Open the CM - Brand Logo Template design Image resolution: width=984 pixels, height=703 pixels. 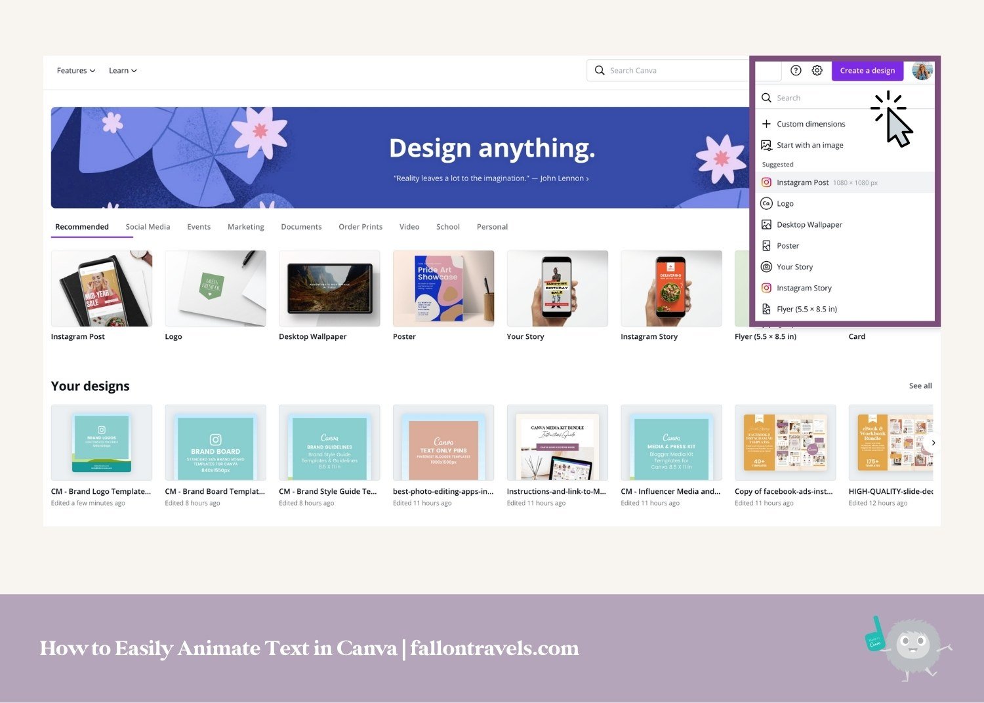pos(102,443)
